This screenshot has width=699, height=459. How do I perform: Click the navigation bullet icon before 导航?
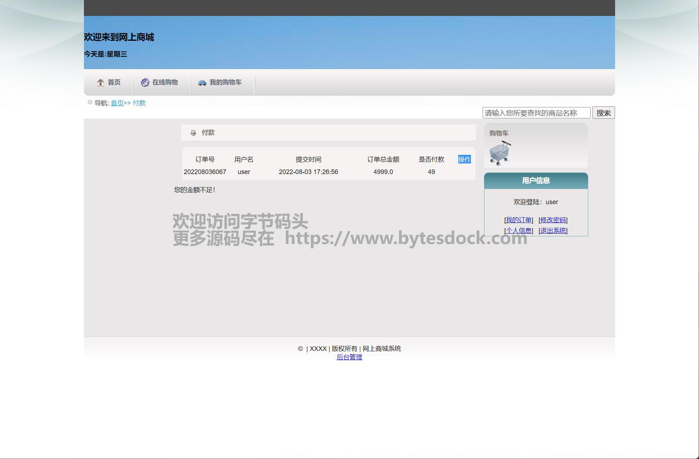[90, 102]
